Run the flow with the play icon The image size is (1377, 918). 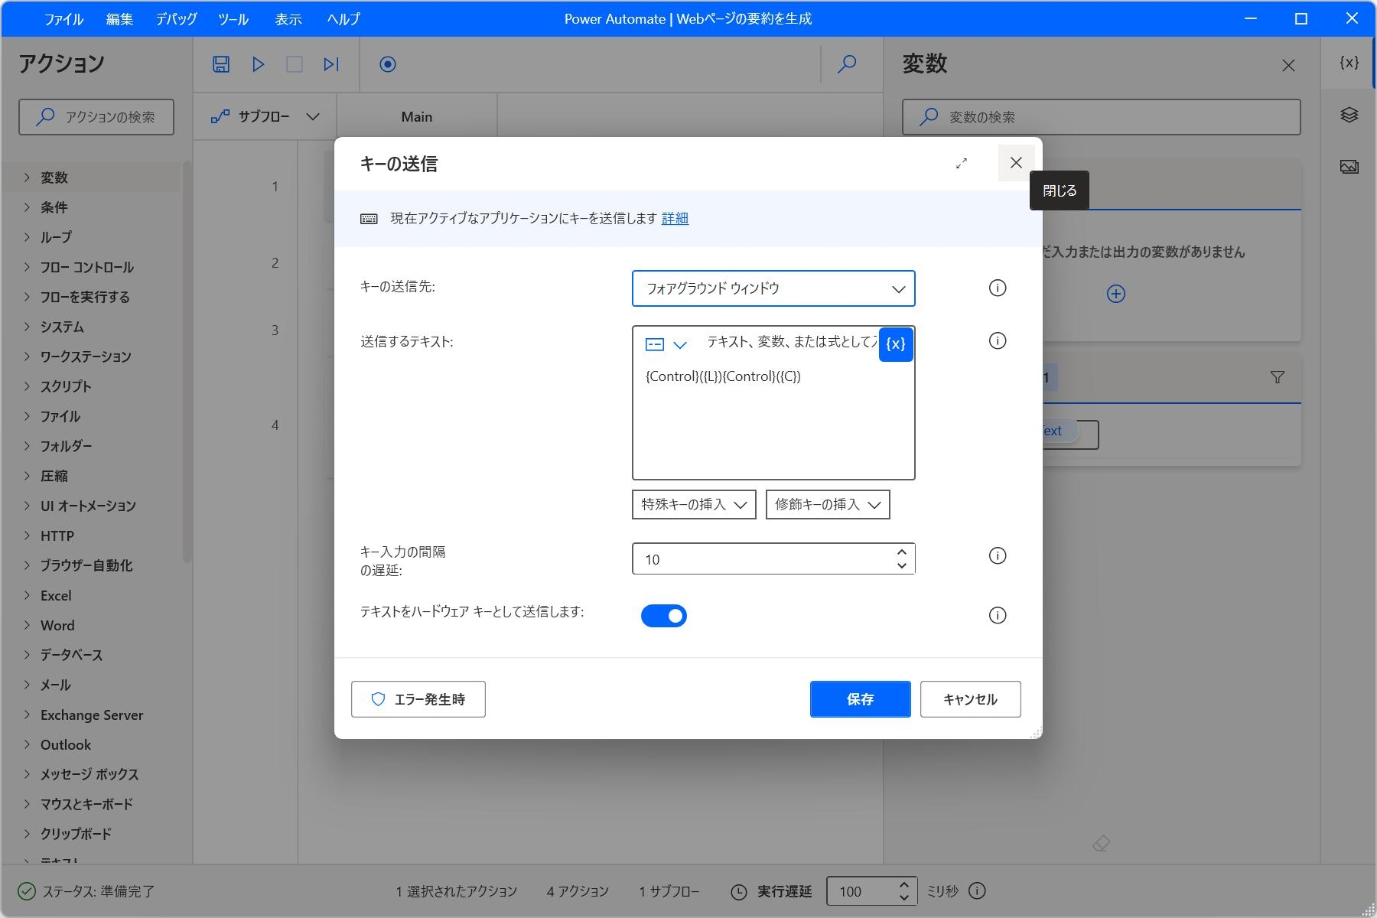click(x=258, y=64)
